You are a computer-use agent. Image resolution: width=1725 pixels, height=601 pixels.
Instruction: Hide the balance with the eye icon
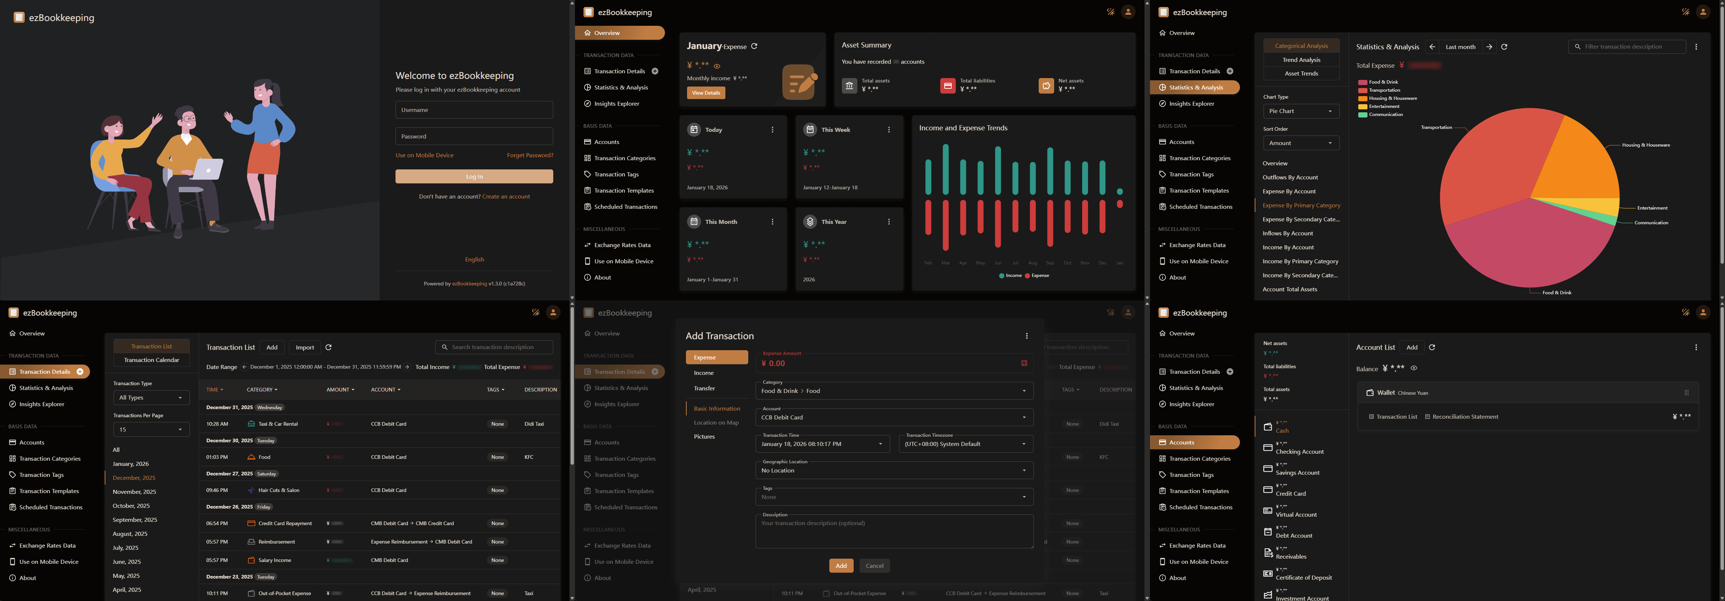(1414, 368)
